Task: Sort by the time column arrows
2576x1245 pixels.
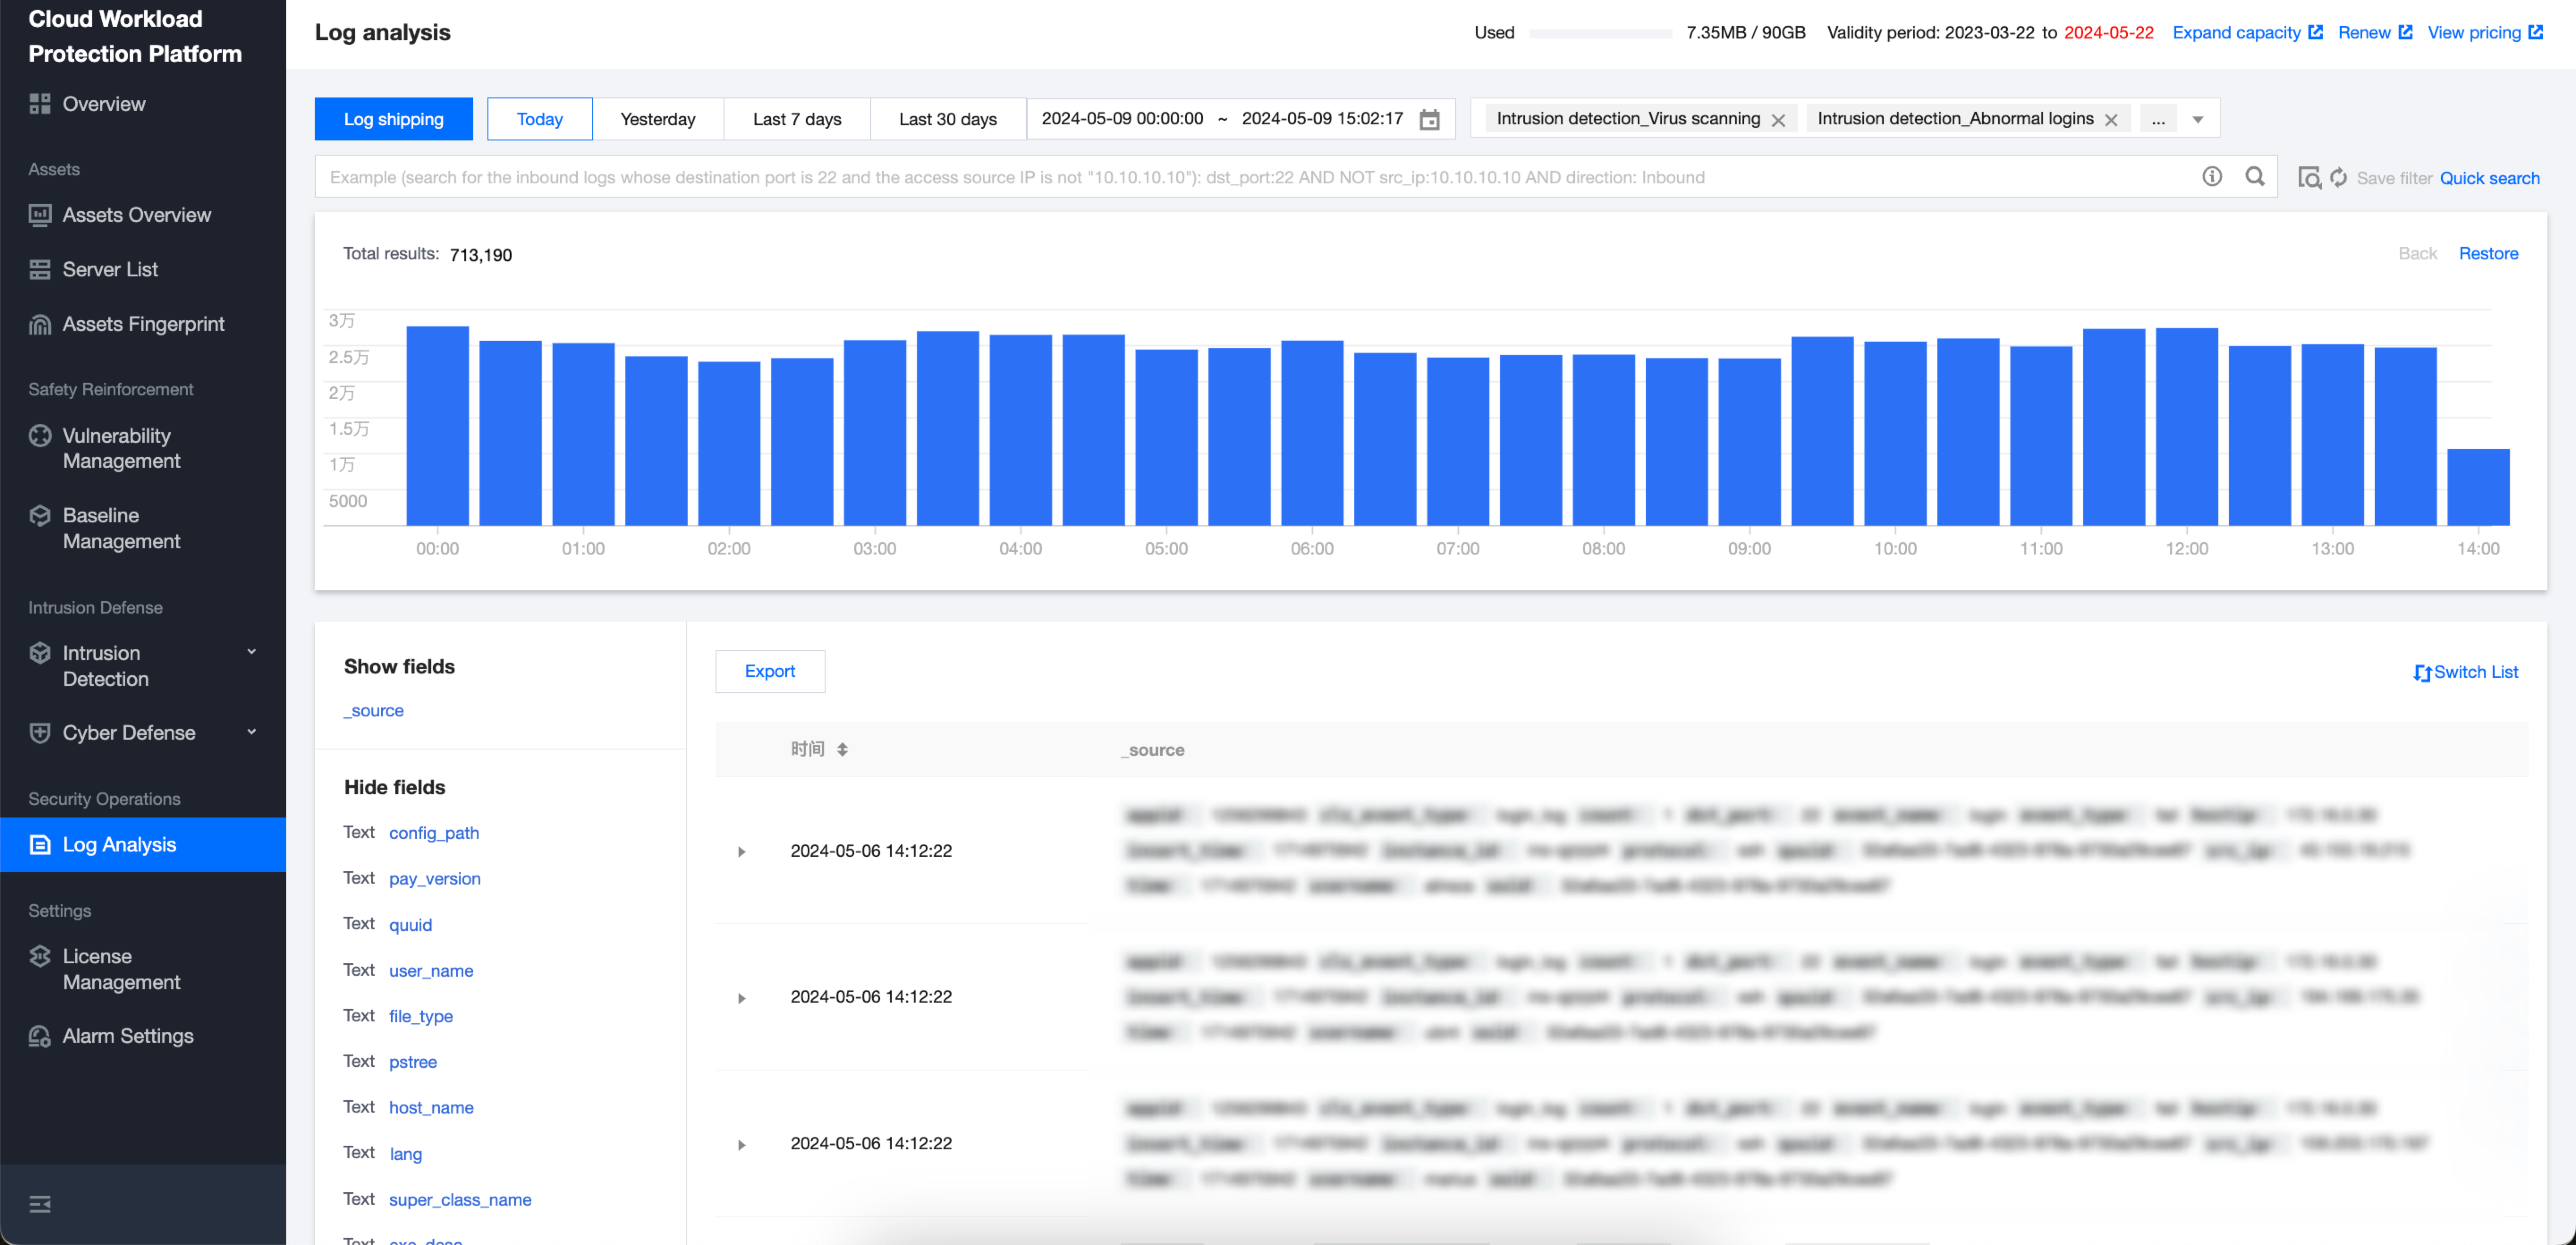Action: point(842,750)
